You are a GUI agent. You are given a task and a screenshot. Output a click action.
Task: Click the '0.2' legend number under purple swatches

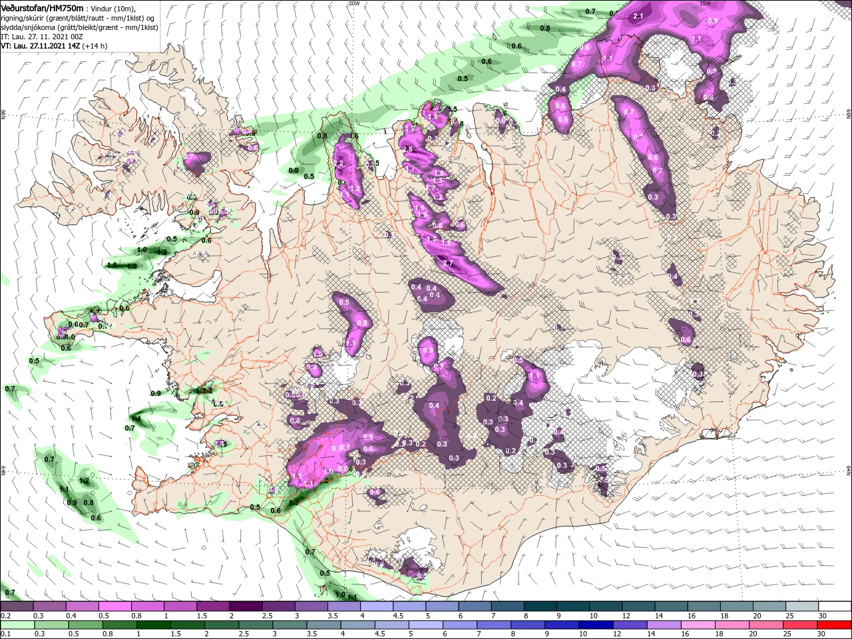tap(5, 616)
